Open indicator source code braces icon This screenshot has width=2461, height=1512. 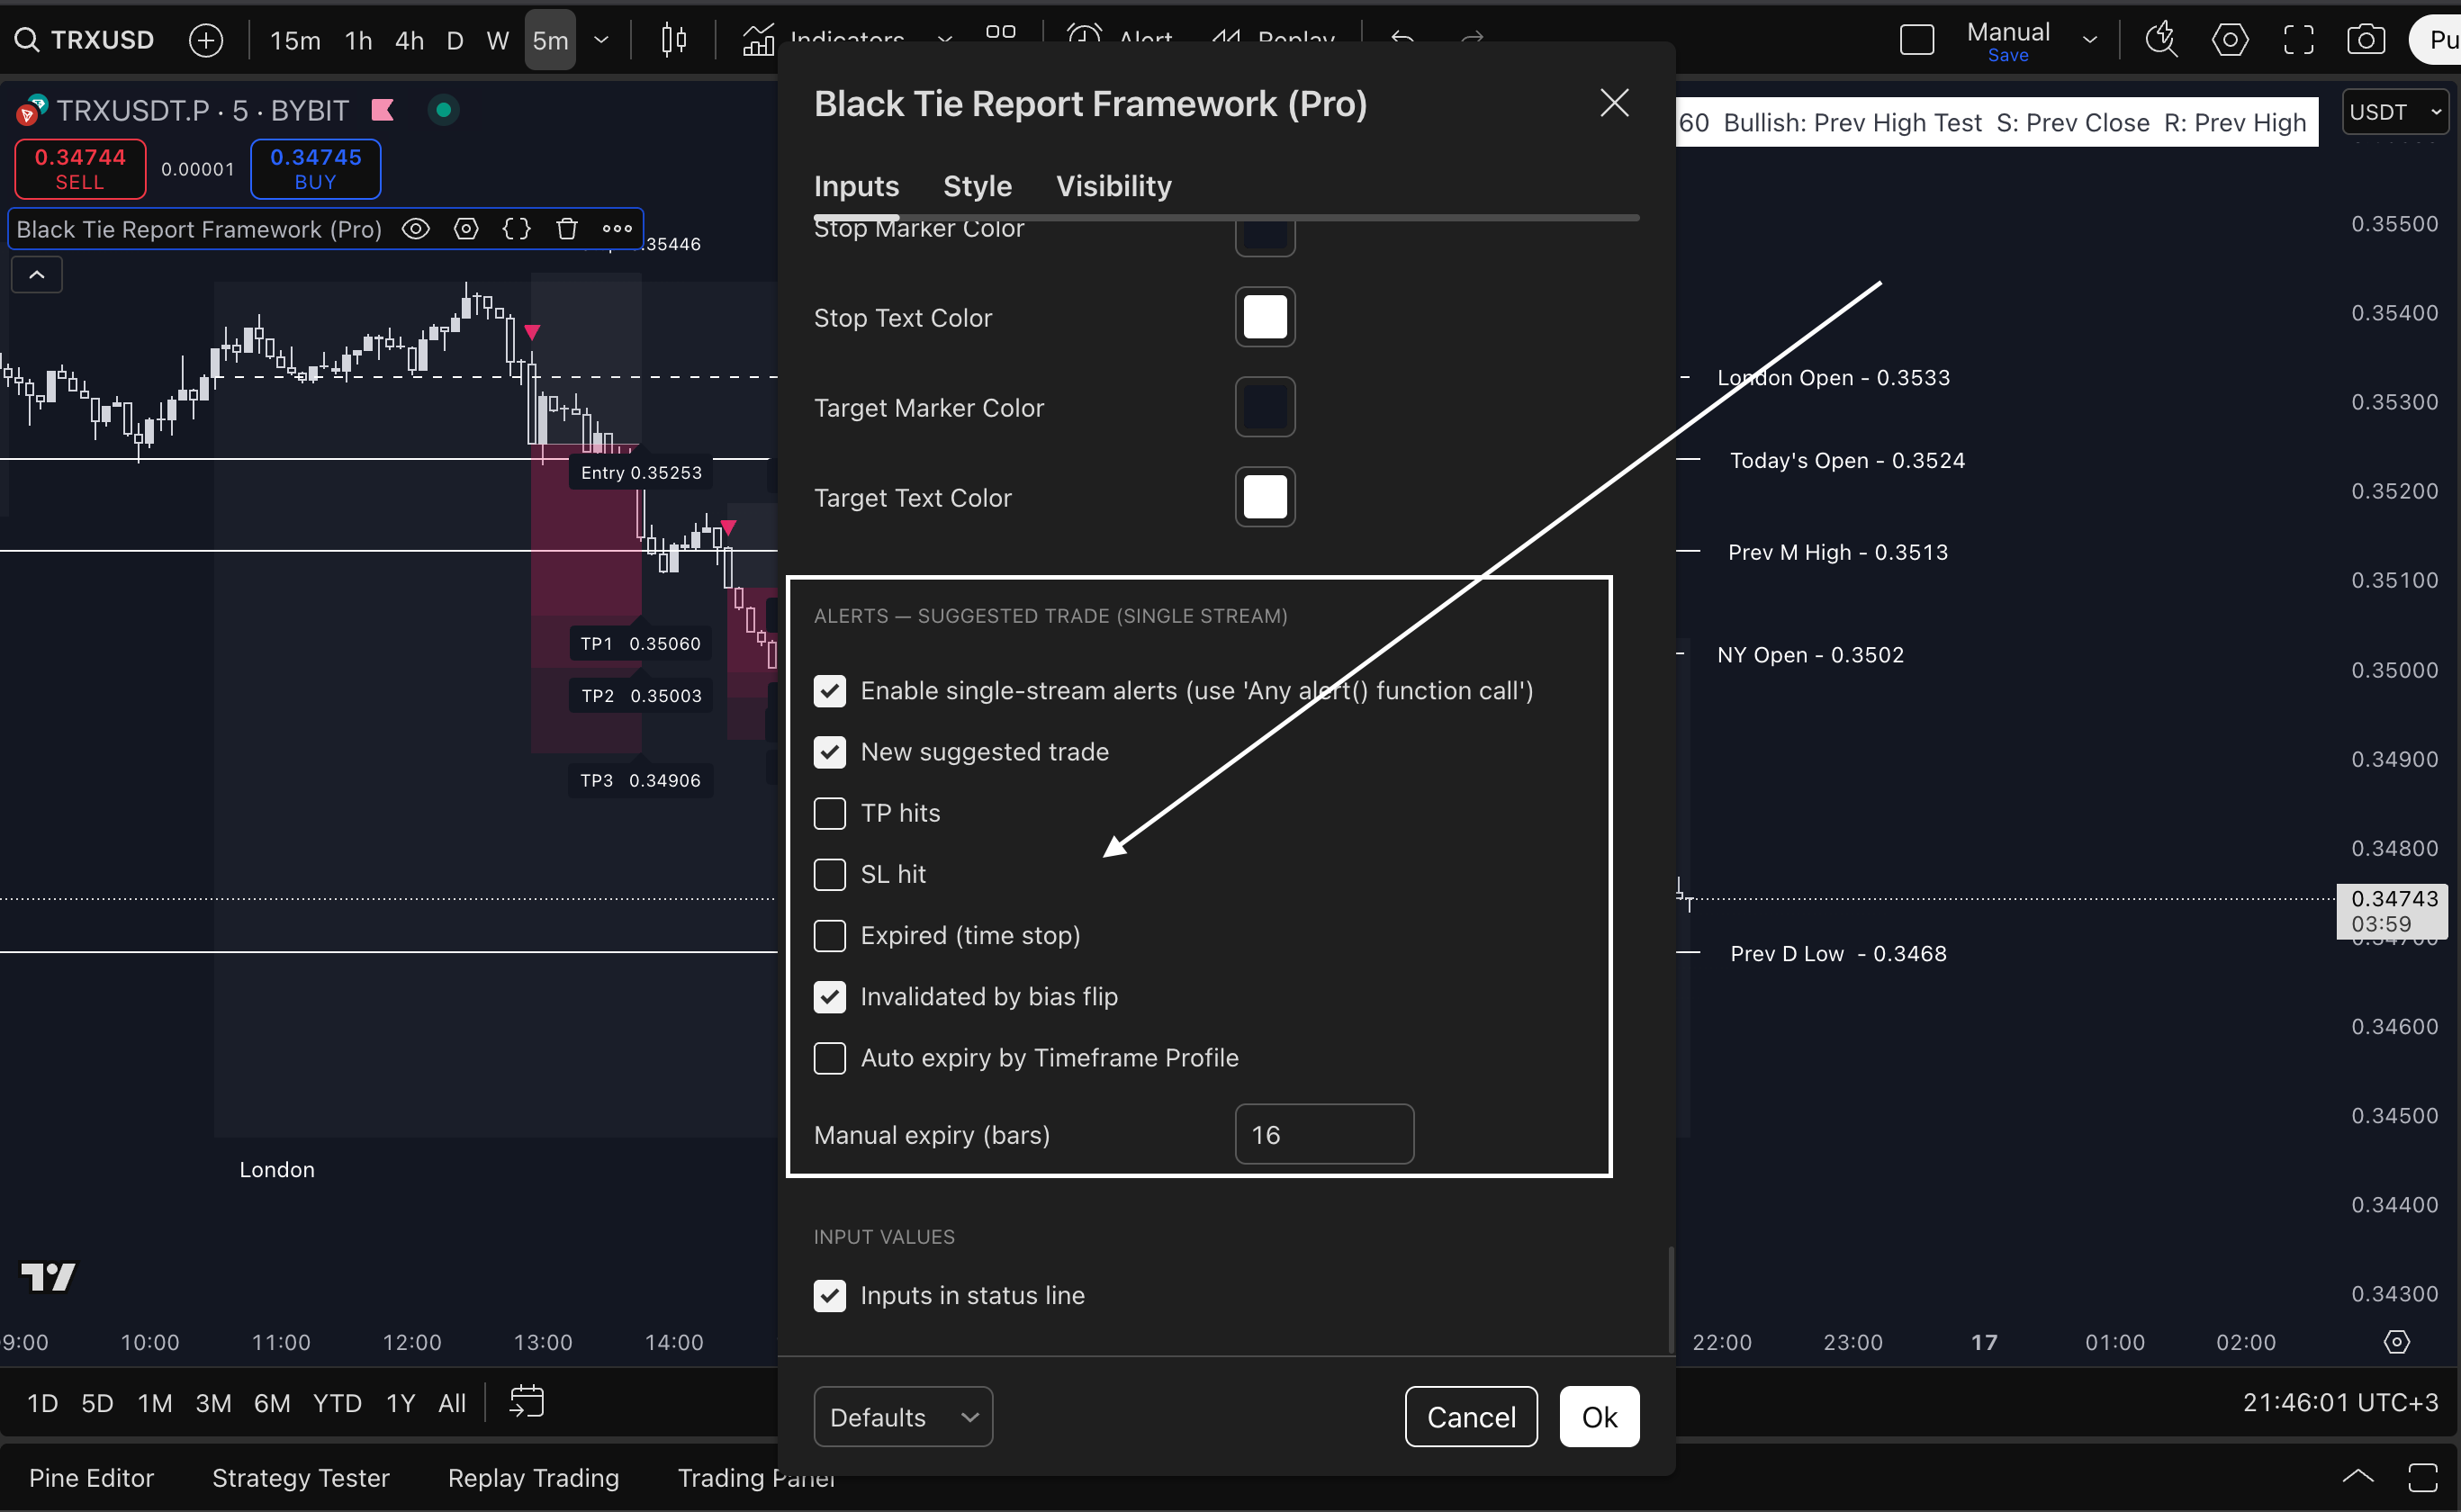516,229
